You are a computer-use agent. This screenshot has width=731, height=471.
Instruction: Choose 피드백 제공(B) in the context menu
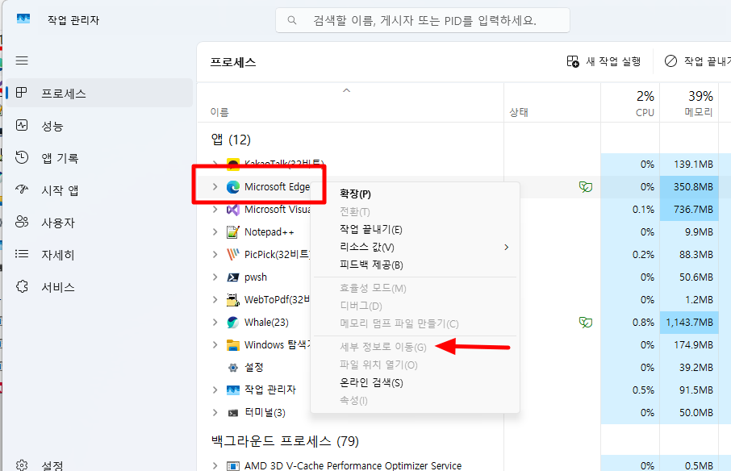click(x=415, y=265)
